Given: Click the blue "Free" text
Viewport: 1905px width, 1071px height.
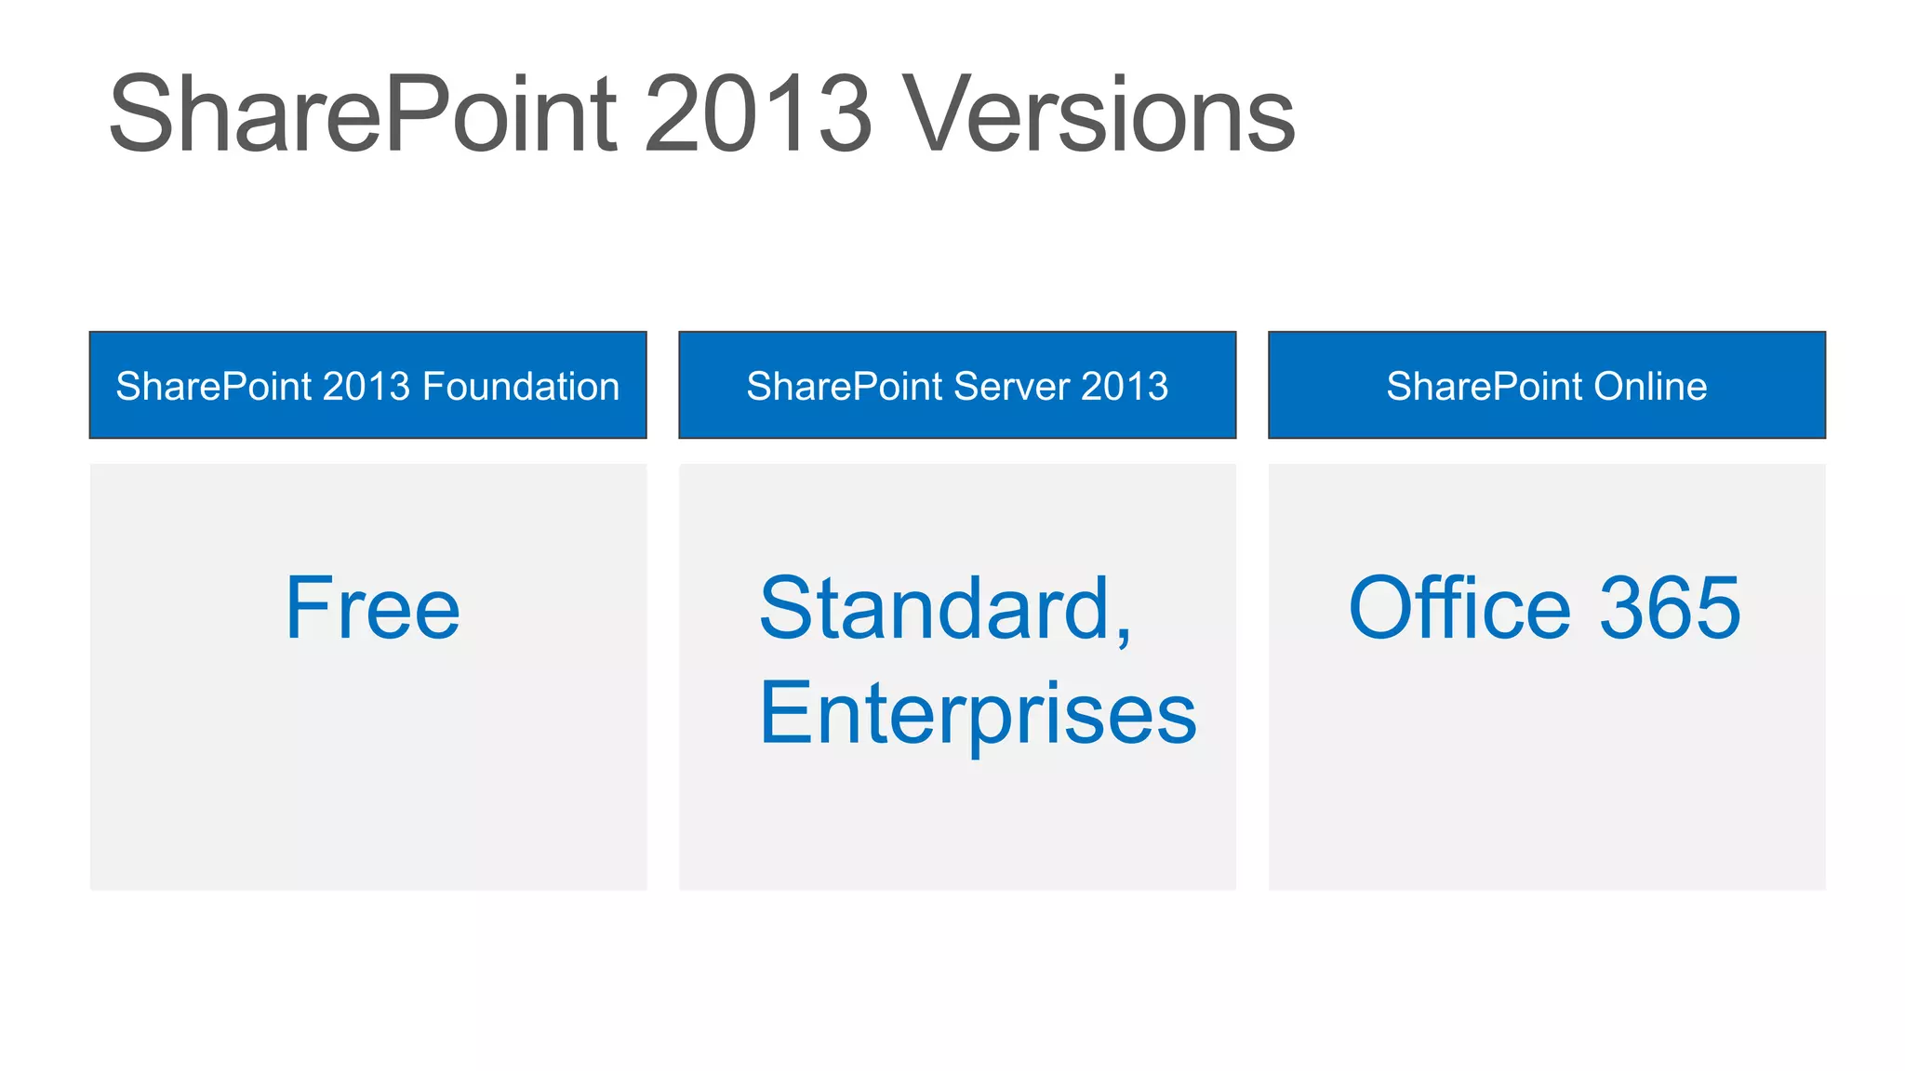Looking at the screenshot, I should (x=372, y=609).
